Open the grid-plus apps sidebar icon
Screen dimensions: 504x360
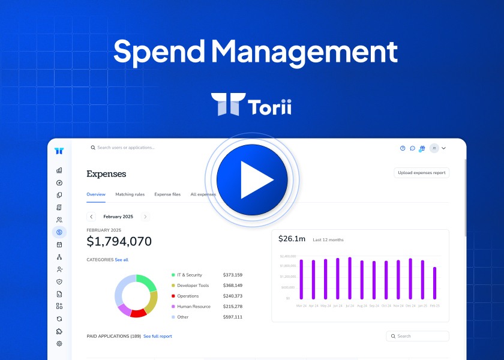[59, 306]
